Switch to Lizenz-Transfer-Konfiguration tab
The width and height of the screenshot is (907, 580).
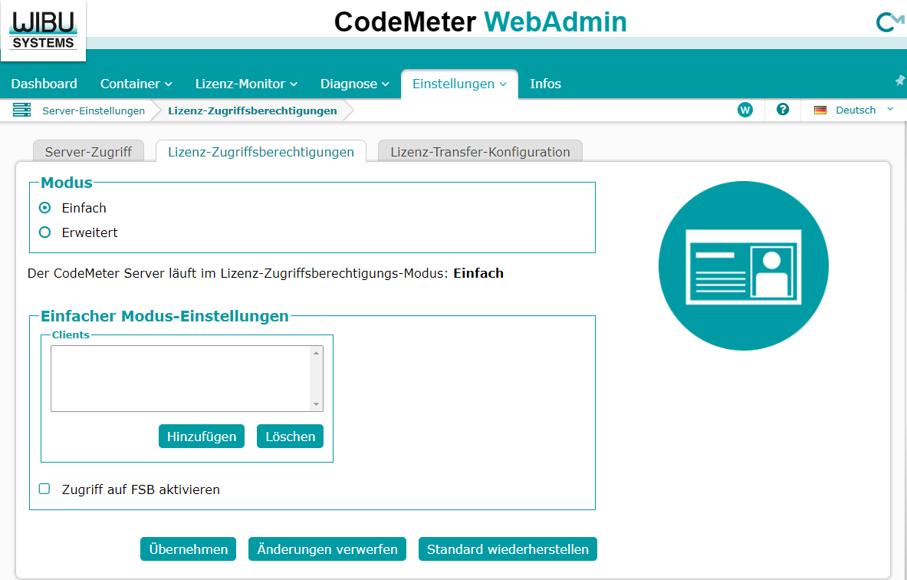pos(480,152)
